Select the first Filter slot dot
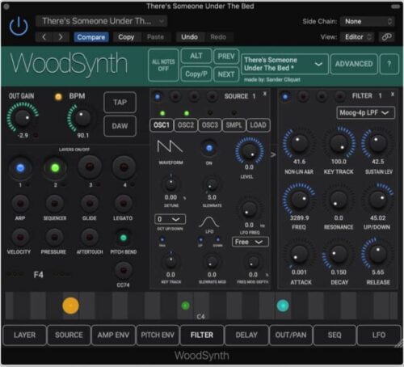 pyautogui.click(x=285, y=96)
